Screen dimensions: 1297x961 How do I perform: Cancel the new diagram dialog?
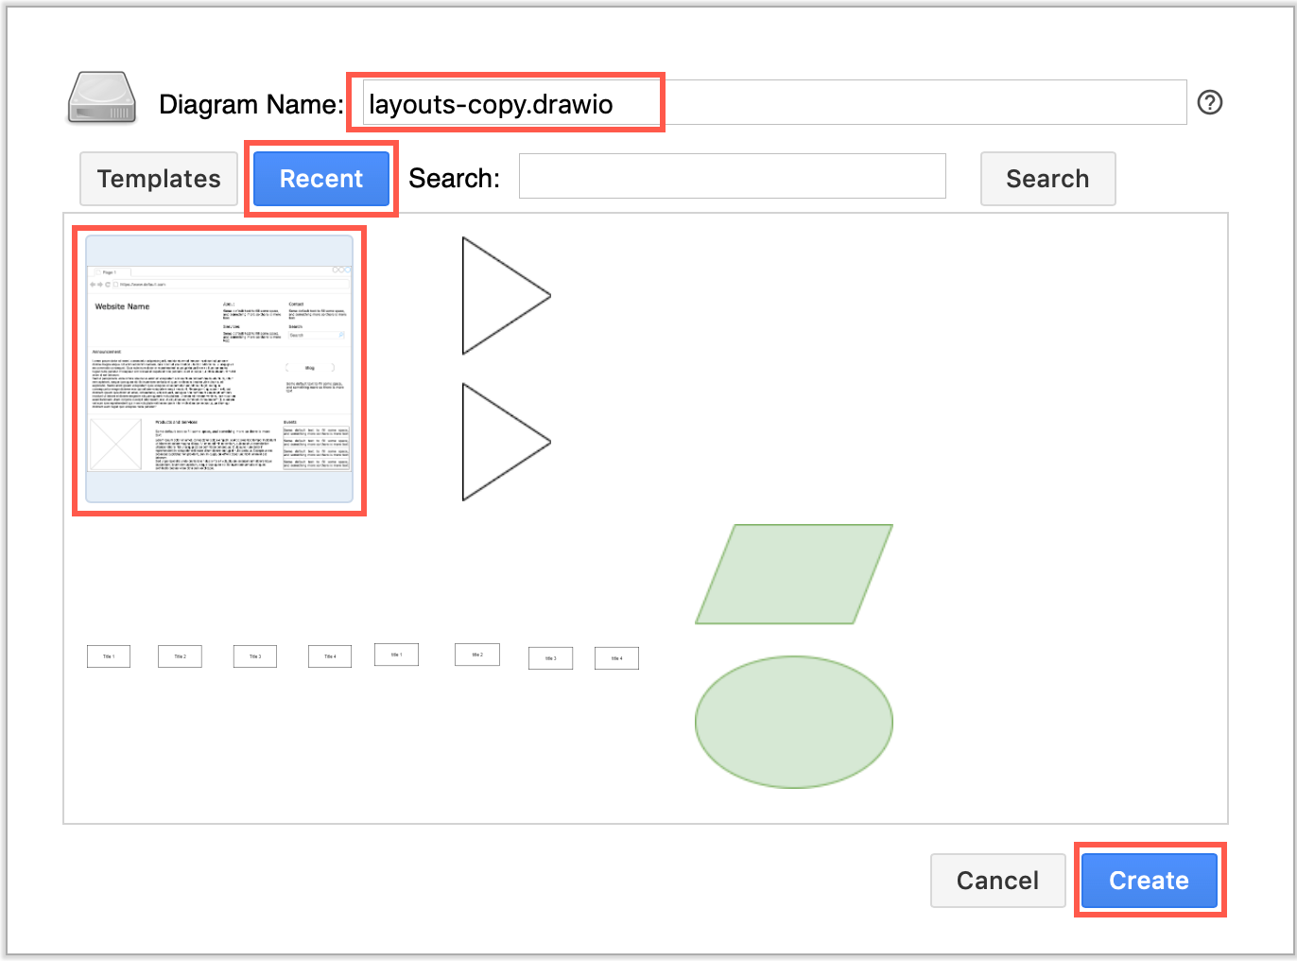pos(997,880)
